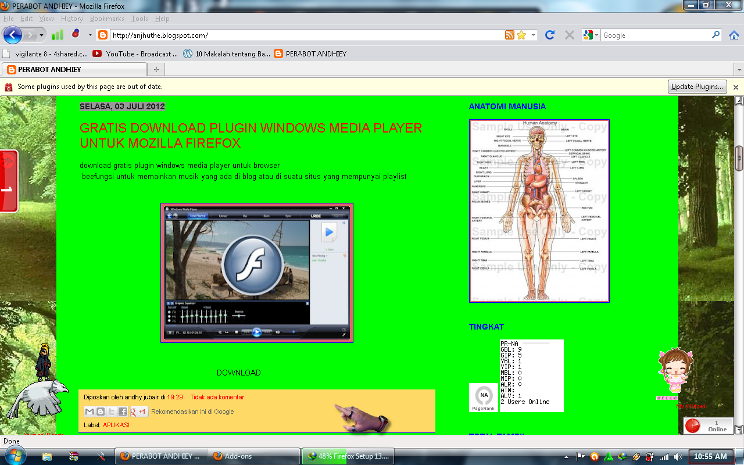
Task: Open the list all tabs dropdown
Action: [739, 69]
